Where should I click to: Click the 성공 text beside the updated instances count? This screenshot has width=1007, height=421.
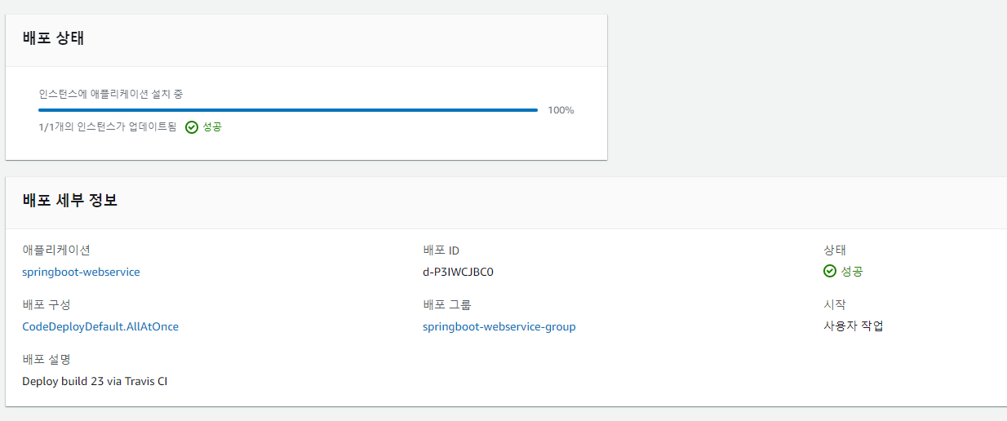tap(212, 127)
